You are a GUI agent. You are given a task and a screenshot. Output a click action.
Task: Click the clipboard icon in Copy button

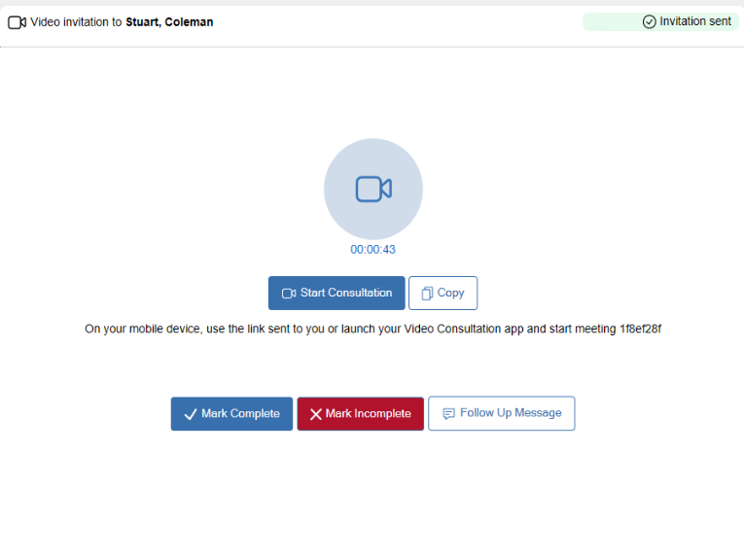point(427,294)
